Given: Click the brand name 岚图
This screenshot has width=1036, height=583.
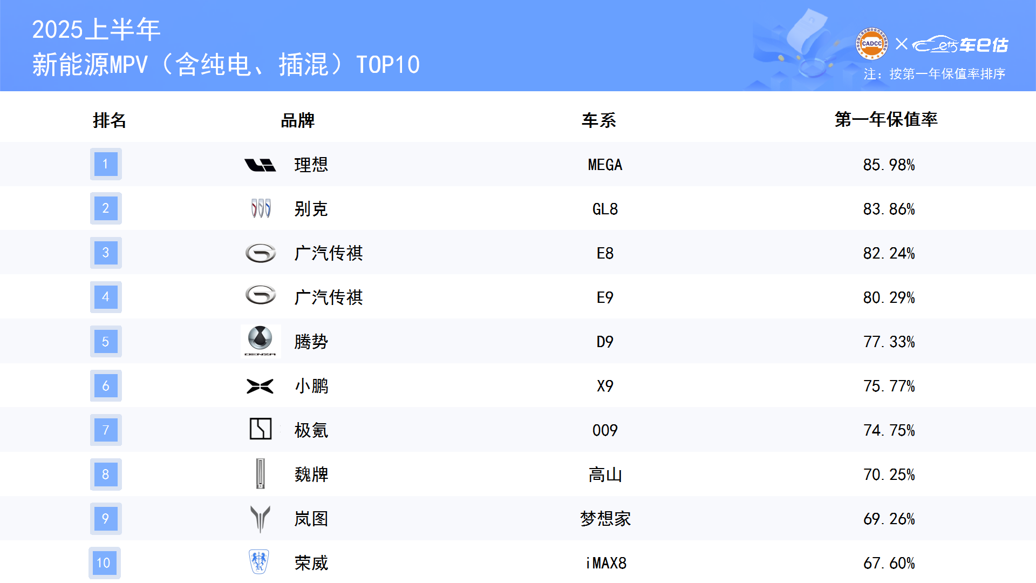Looking at the screenshot, I should coord(311,518).
